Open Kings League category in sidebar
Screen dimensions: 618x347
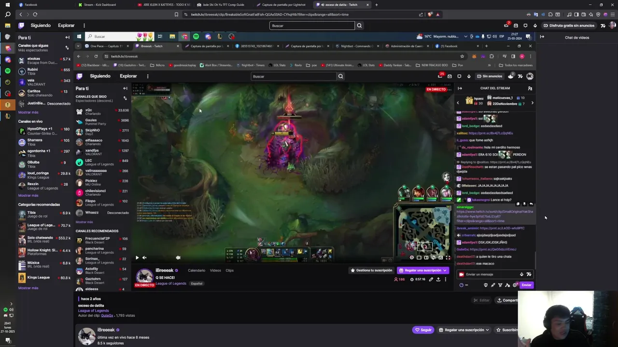(44, 278)
